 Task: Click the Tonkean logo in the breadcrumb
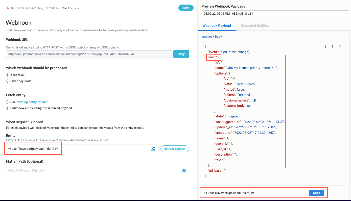8,8
